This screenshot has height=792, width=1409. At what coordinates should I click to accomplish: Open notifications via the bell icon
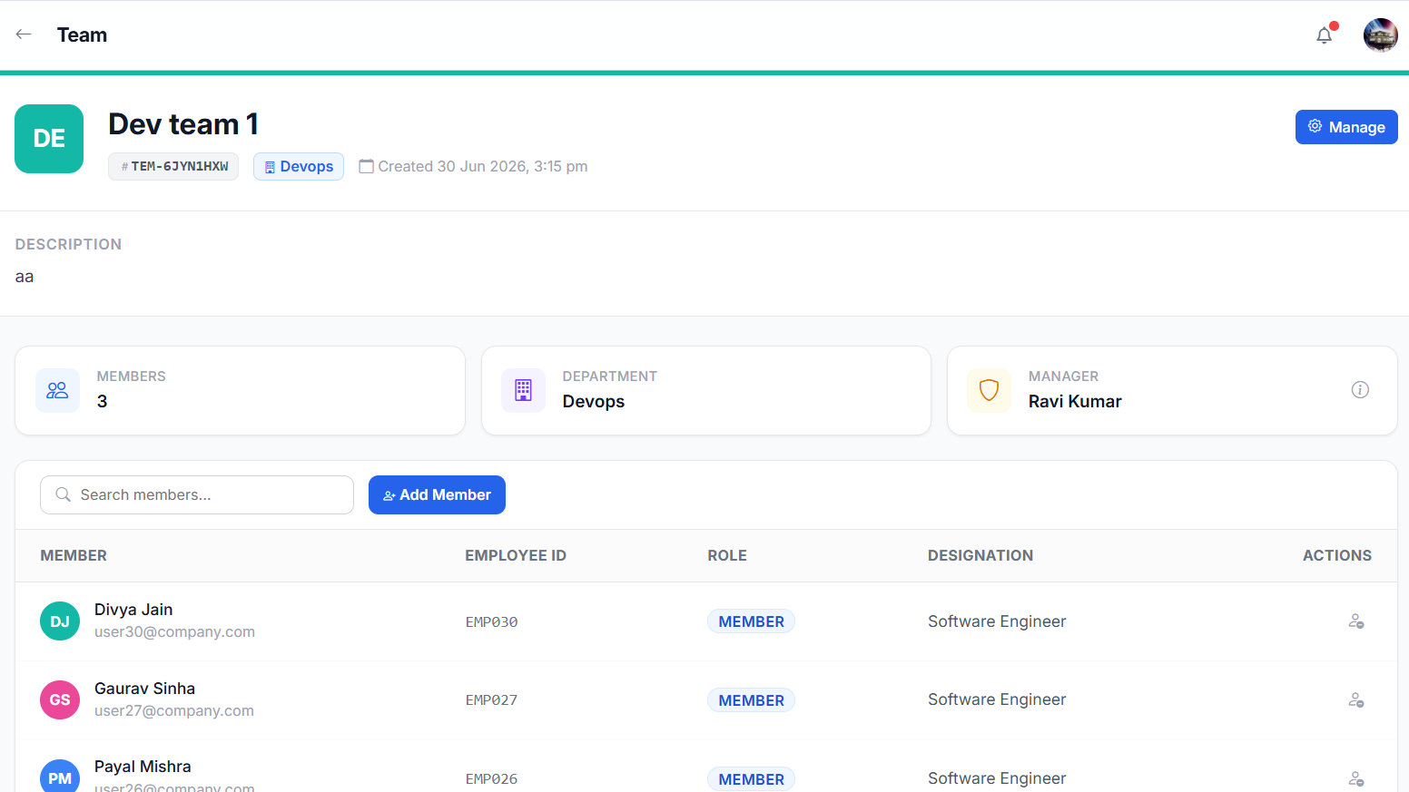pyautogui.click(x=1325, y=35)
